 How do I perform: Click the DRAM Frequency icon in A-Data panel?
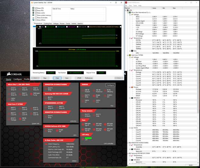coord(46,144)
